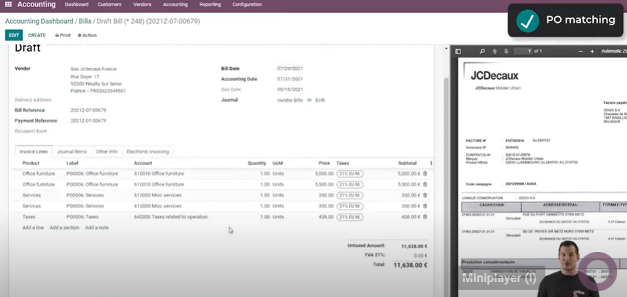Switch to the Journal Items tab

(x=72, y=152)
